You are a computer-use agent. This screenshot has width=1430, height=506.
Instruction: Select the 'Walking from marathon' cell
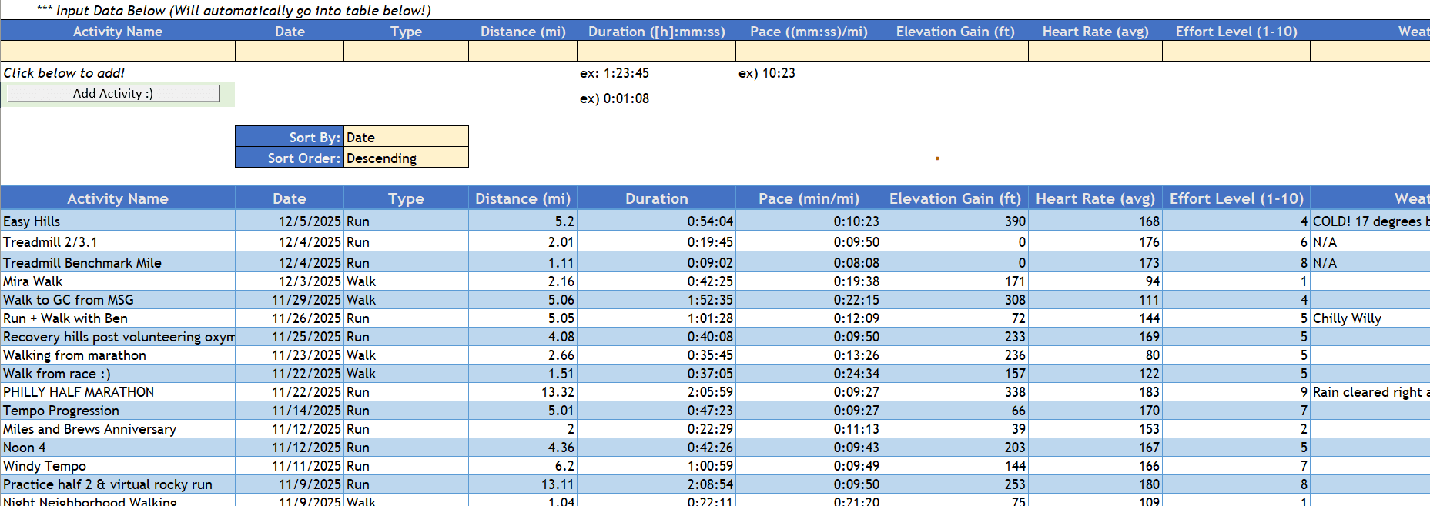[x=118, y=355]
